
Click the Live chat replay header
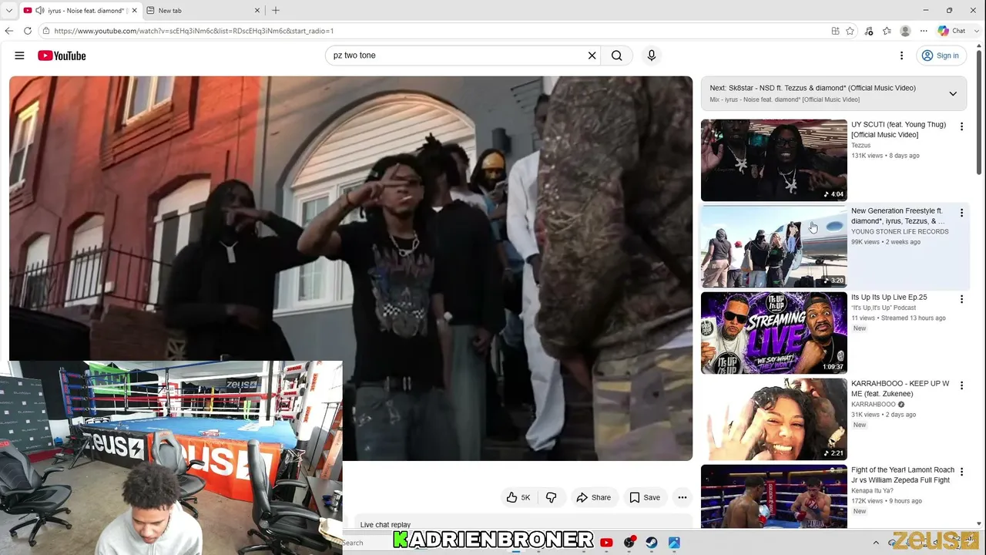(385, 525)
